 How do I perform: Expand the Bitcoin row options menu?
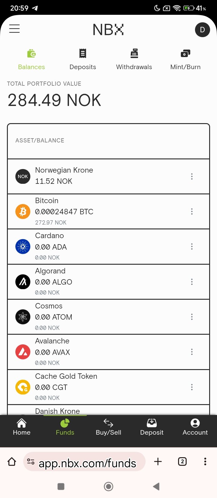(x=192, y=212)
